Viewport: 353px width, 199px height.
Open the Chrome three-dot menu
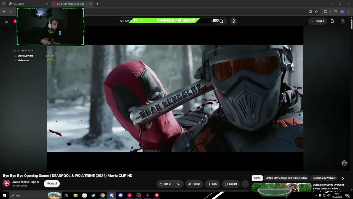coord(349,12)
